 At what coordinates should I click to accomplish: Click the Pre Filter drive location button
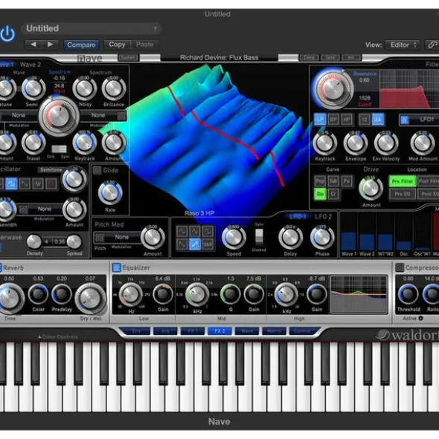tap(402, 181)
